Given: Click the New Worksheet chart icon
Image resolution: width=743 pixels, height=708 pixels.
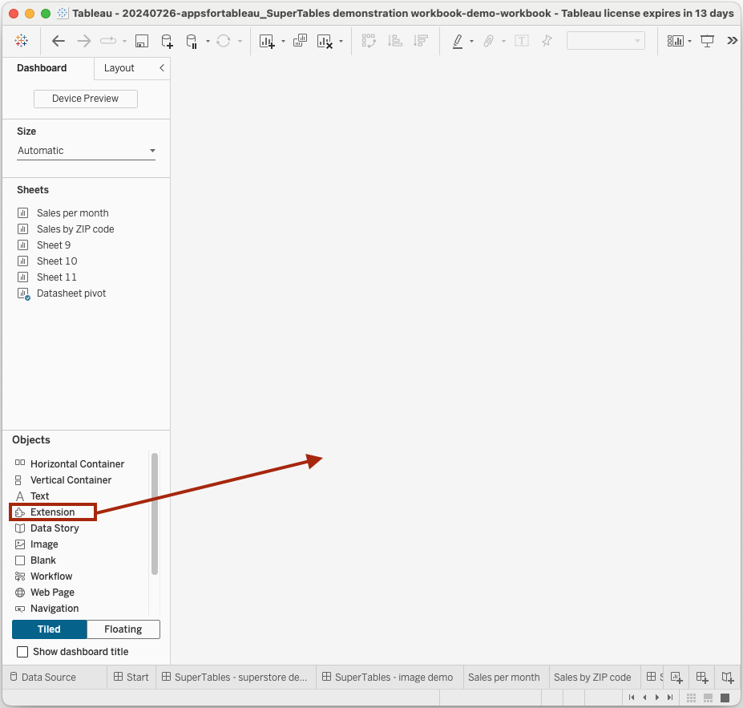Looking at the screenshot, I should (x=267, y=41).
